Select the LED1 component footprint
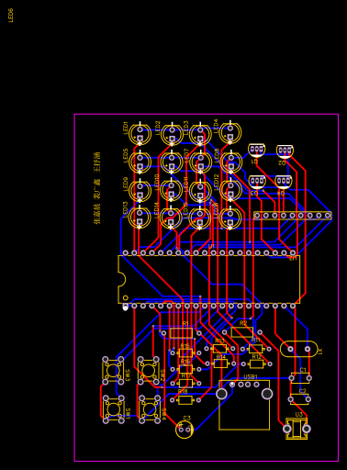The width and height of the screenshot is (347, 470). [x=140, y=134]
